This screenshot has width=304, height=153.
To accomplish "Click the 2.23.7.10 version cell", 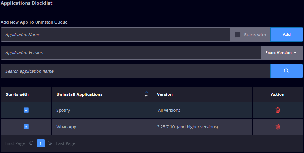I will click(202, 127).
